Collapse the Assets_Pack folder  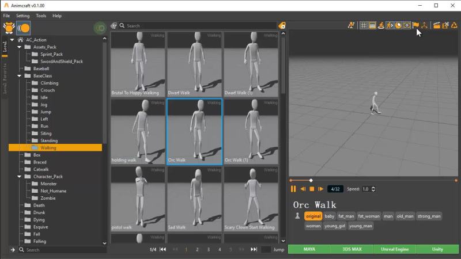click(19, 47)
